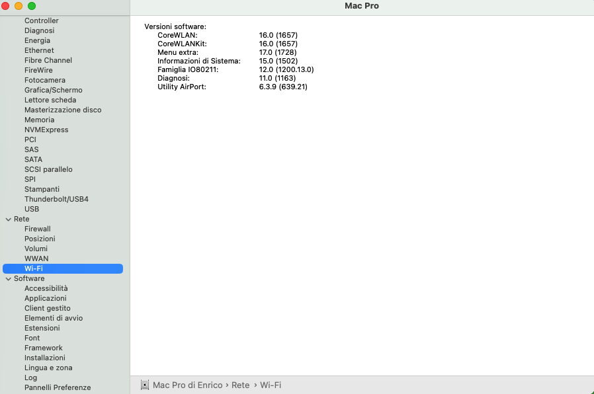Select Installazioni under Software
This screenshot has height=394, width=594.
(45, 358)
